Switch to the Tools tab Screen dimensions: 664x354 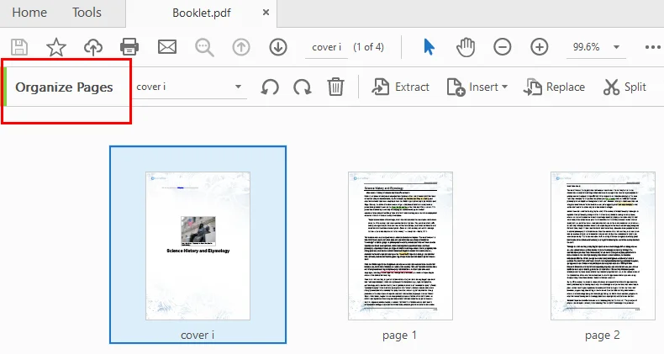coord(87,13)
